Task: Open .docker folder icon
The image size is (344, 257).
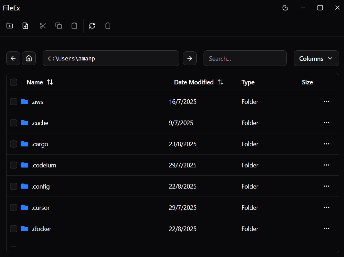Action: tap(25, 229)
